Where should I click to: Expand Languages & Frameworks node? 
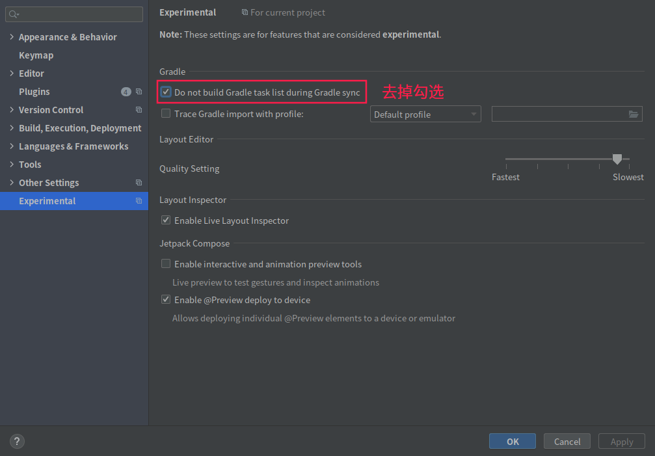coord(12,146)
